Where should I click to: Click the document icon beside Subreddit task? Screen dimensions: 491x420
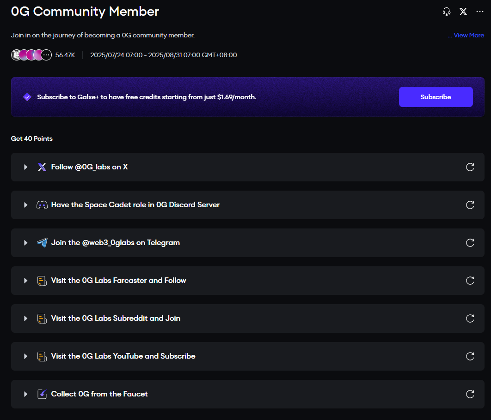42,318
